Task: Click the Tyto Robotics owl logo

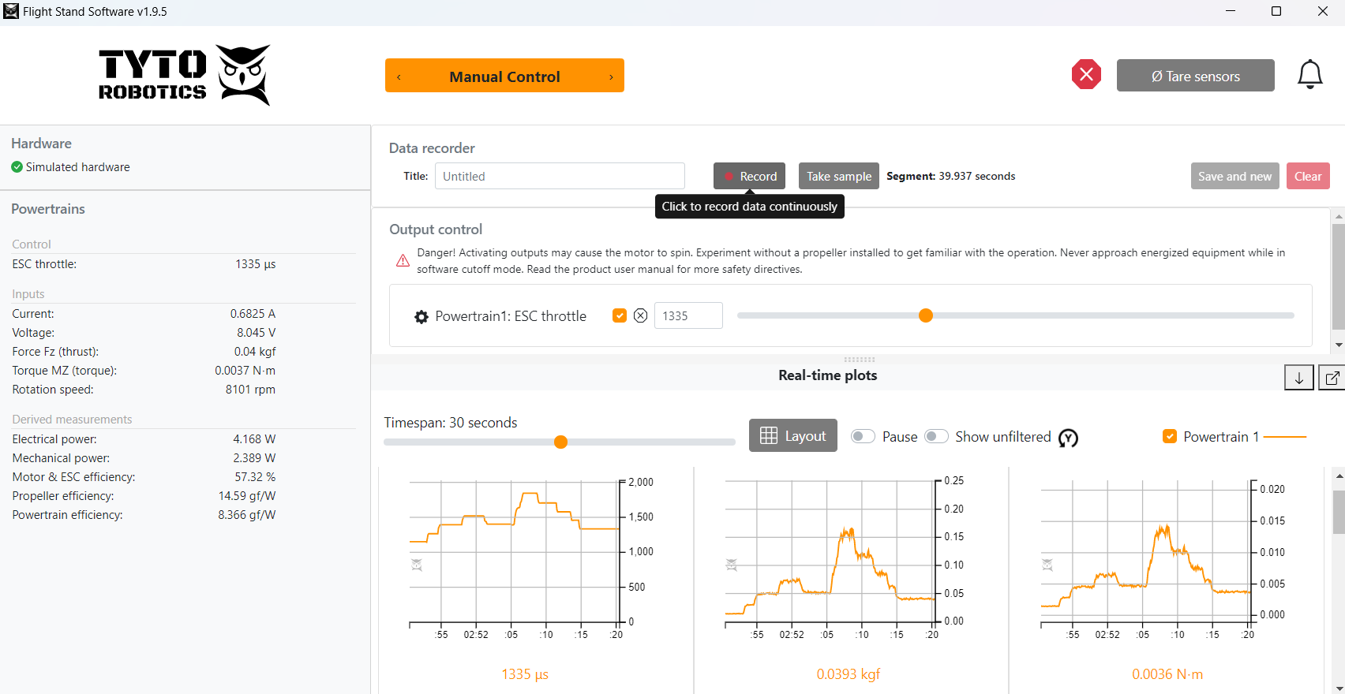Action: pos(243,75)
